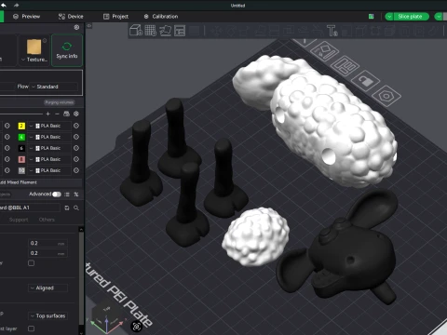Click the Auto orient toolbar icon

point(165,31)
